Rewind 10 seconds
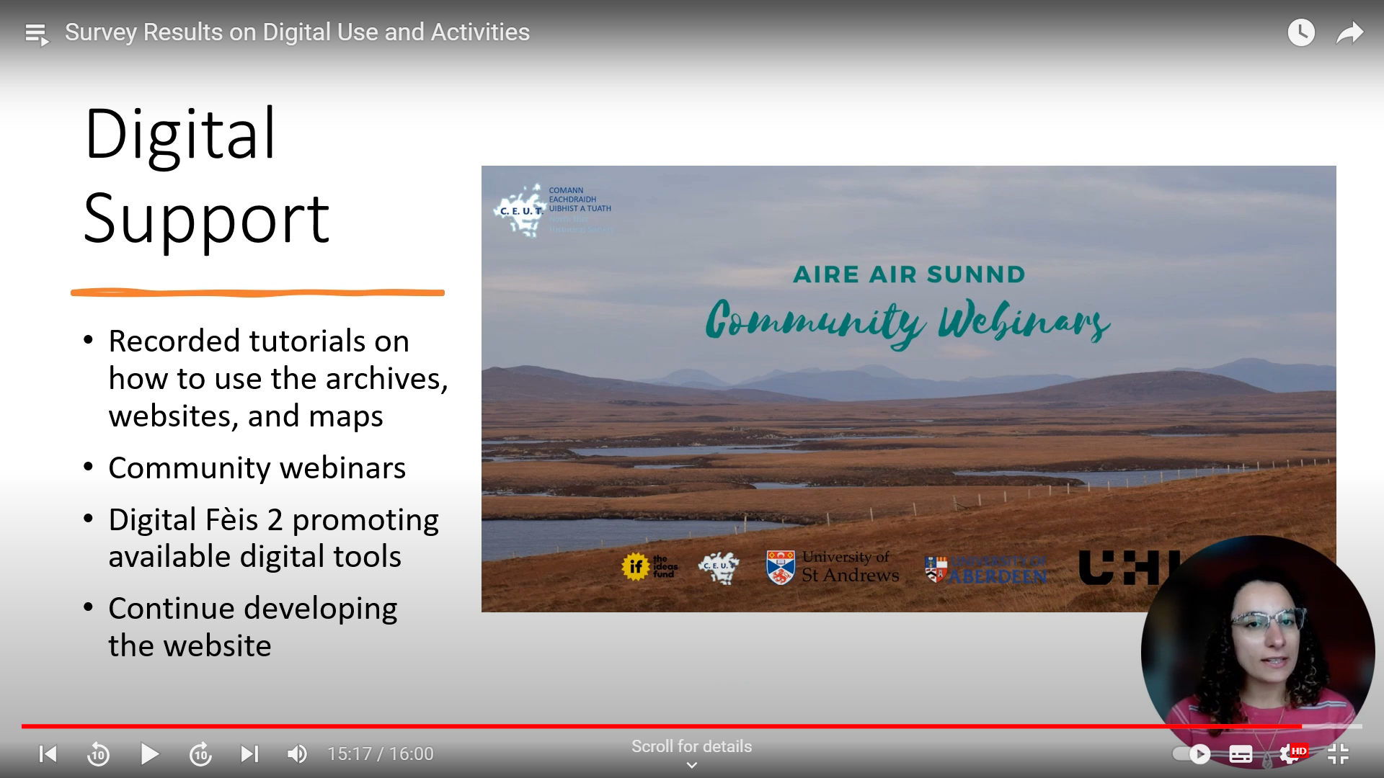 point(98,754)
